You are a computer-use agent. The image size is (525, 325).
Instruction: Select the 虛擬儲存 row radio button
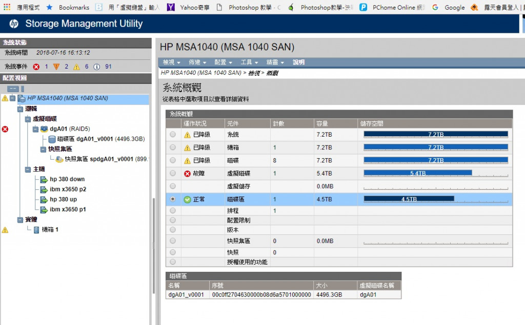(173, 186)
